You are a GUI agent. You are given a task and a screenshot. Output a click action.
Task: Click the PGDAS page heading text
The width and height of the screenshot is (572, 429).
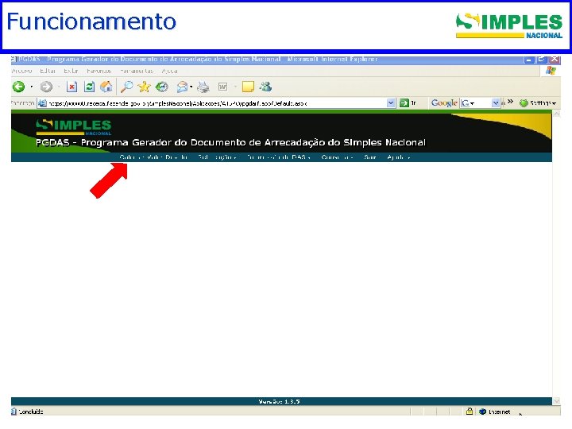[x=230, y=142]
